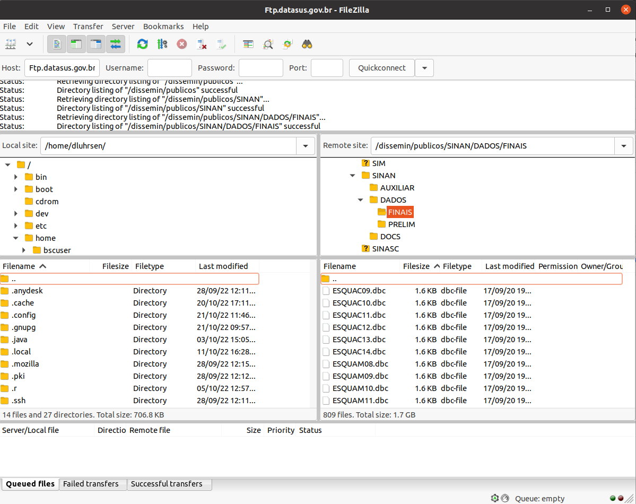
Task: Open the Help menu
Action: tap(201, 27)
